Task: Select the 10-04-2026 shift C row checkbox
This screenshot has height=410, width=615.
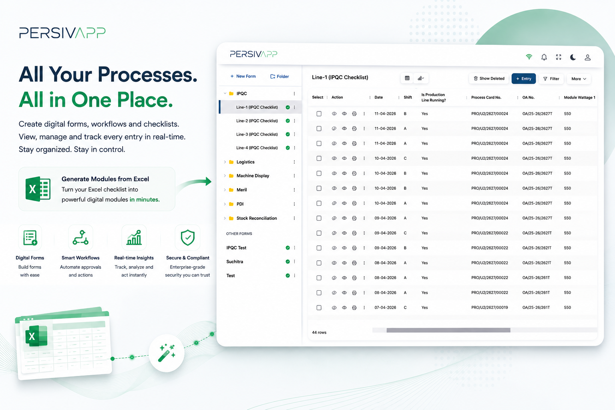Action: pyautogui.click(x=319, y=159)
